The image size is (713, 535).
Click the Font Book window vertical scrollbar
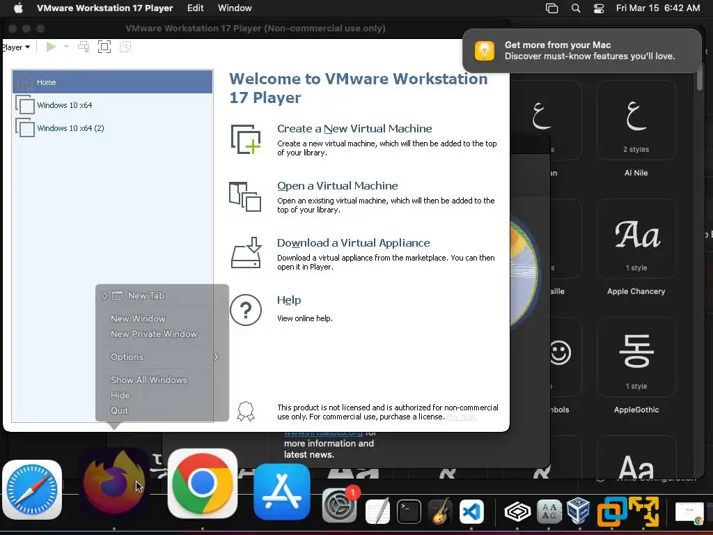click(700, 77)
